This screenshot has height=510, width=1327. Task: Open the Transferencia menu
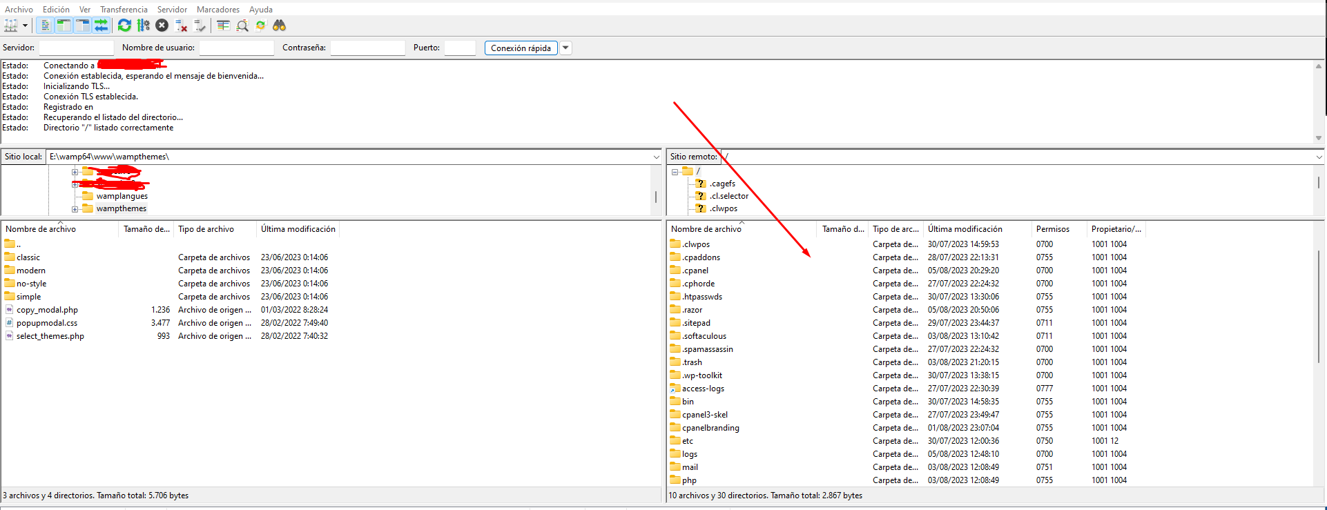pyautogui.click(x=124, y=9)
